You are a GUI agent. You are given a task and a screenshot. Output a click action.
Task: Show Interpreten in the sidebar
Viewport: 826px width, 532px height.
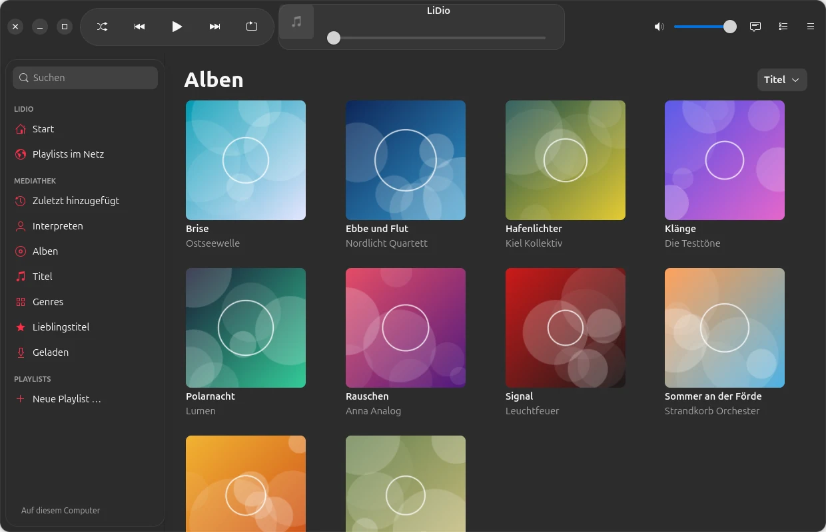[85, 226]
